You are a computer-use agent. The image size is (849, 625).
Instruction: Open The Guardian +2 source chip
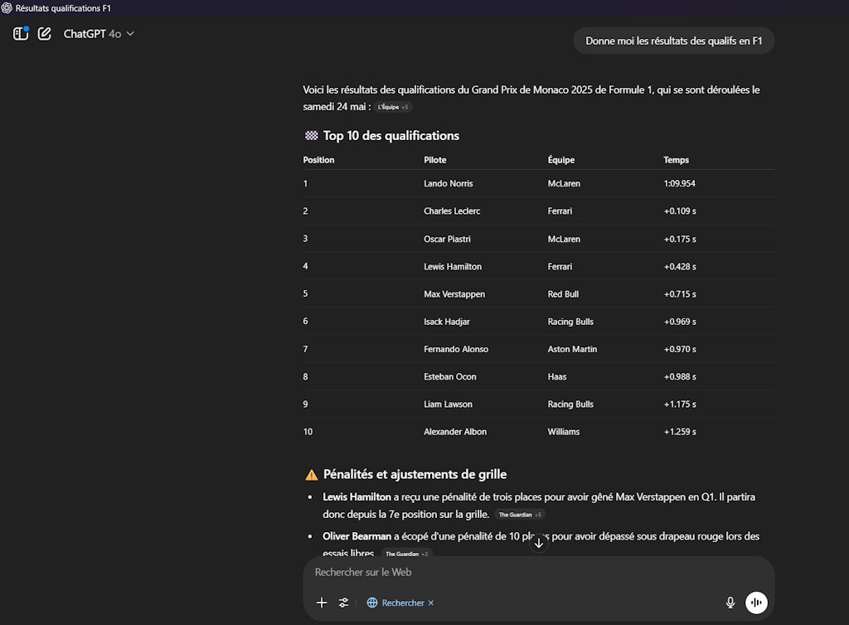(x=406, y=554)
